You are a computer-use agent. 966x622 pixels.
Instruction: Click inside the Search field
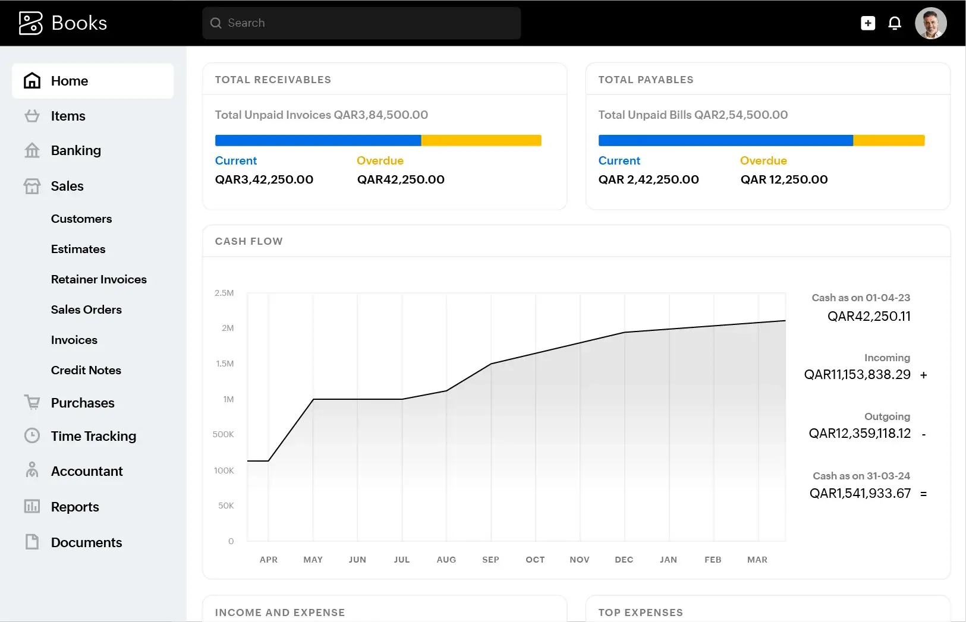coord(357,23)
